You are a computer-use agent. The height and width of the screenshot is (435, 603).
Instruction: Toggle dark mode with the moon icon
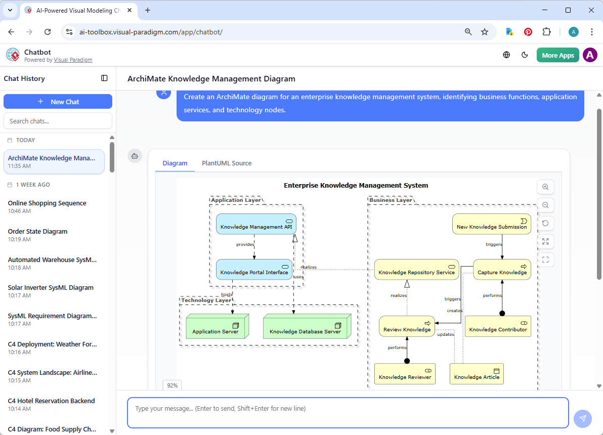[x=525, y=55]
